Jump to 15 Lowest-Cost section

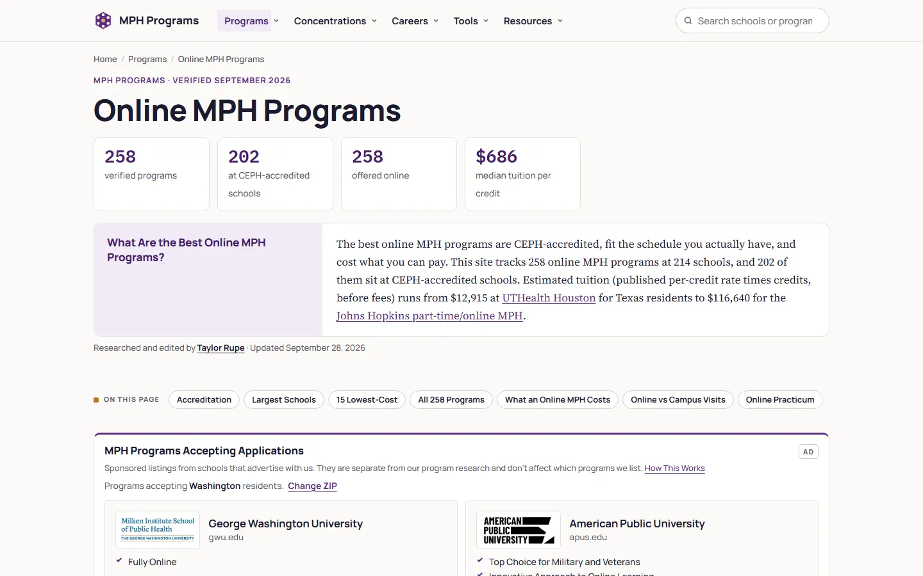[x=367, y=400]
